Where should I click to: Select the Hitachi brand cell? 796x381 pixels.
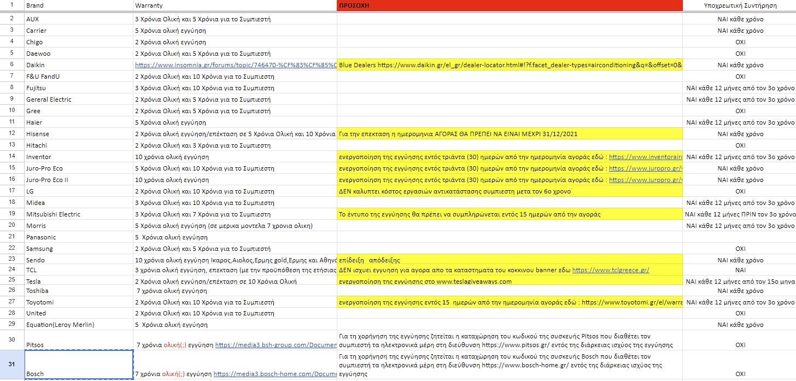point(79,145)
